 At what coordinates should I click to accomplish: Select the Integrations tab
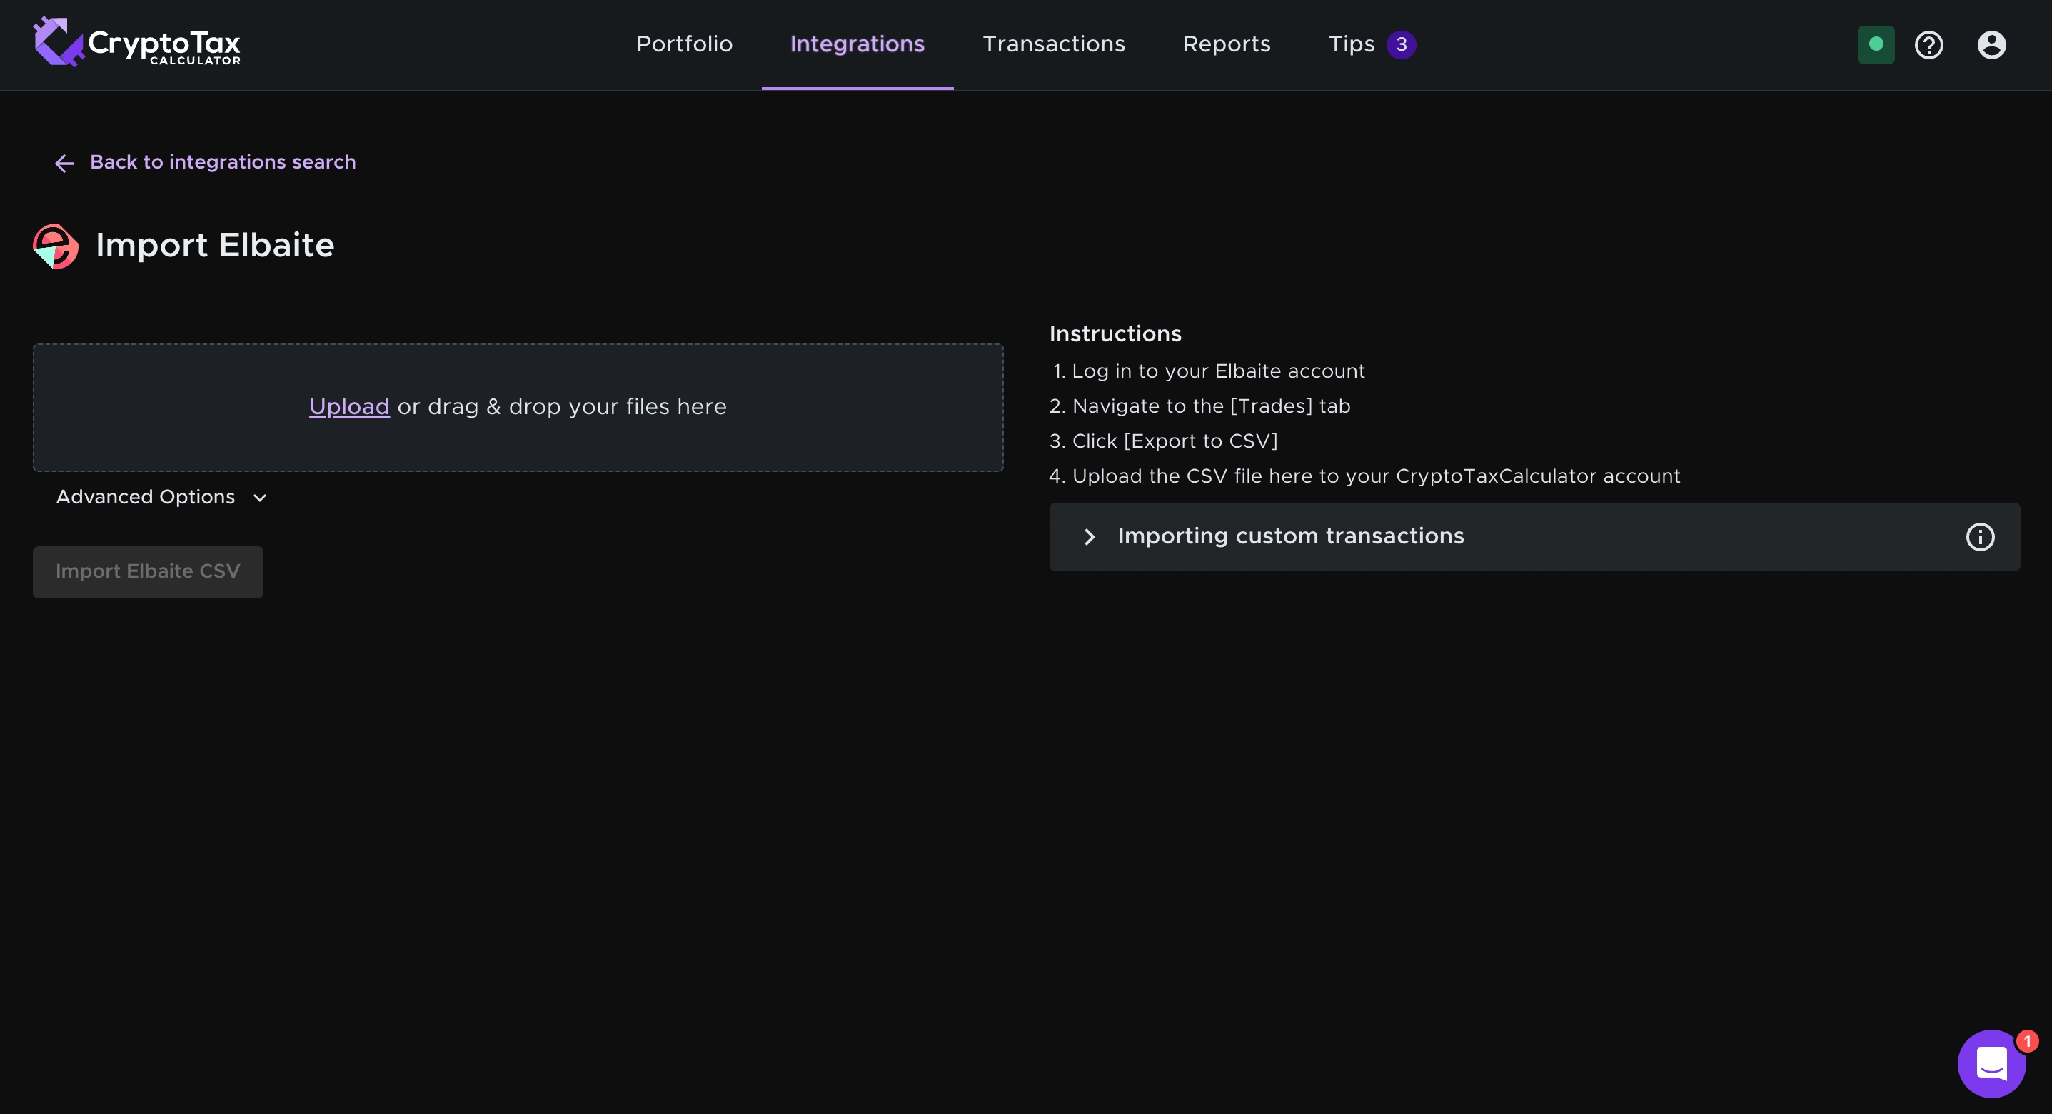856,44
